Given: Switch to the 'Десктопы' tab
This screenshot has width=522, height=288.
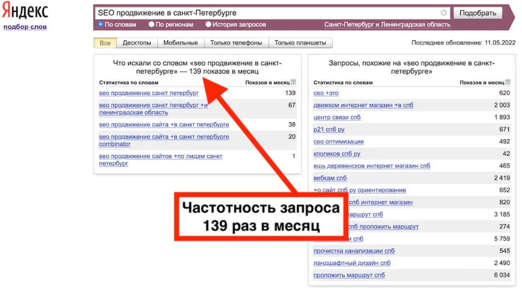Looking at the screenshot, I should pyautogui.click(x=137, y=43).
